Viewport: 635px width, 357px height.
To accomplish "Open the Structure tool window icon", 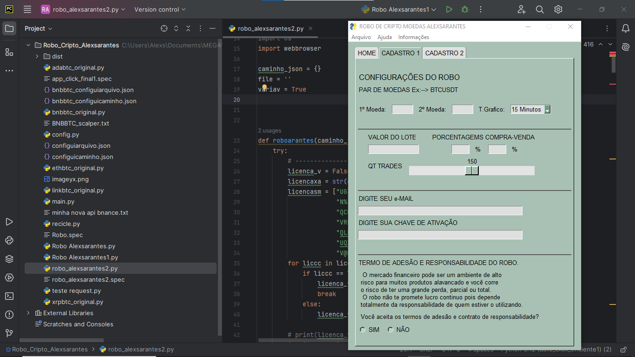I will 9,52.
